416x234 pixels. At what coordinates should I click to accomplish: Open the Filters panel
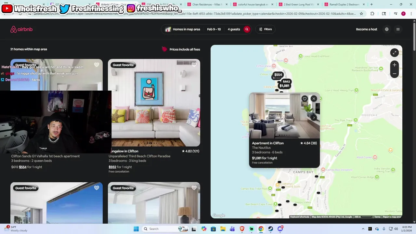[265, 29]
